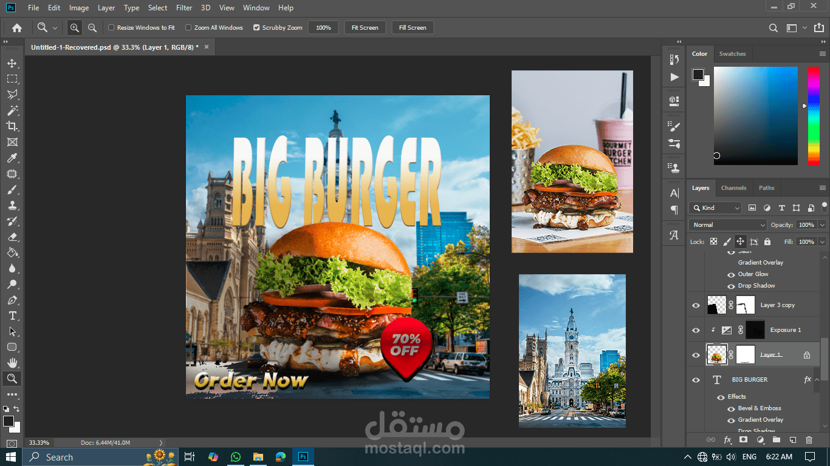The height and width of the screenshot is (466, 830).
Task: Click the Color panel foreground swatch
Action: [698, 75]
